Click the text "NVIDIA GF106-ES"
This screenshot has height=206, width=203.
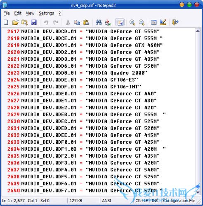tap(112, 80)
